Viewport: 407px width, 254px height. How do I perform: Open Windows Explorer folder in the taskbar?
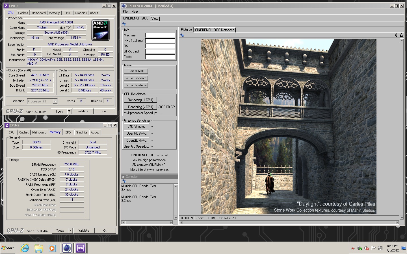(x=39, y=248)
